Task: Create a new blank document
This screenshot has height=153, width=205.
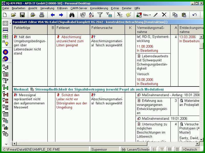Action: click(5, 15)
